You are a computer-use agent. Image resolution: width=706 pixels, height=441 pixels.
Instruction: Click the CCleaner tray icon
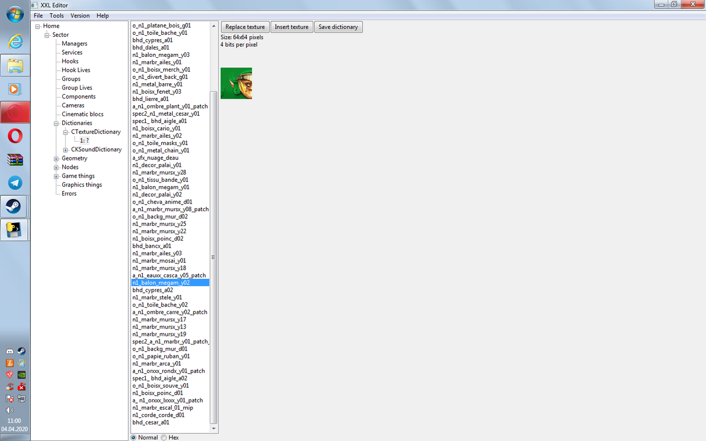(x=9, y=386)
